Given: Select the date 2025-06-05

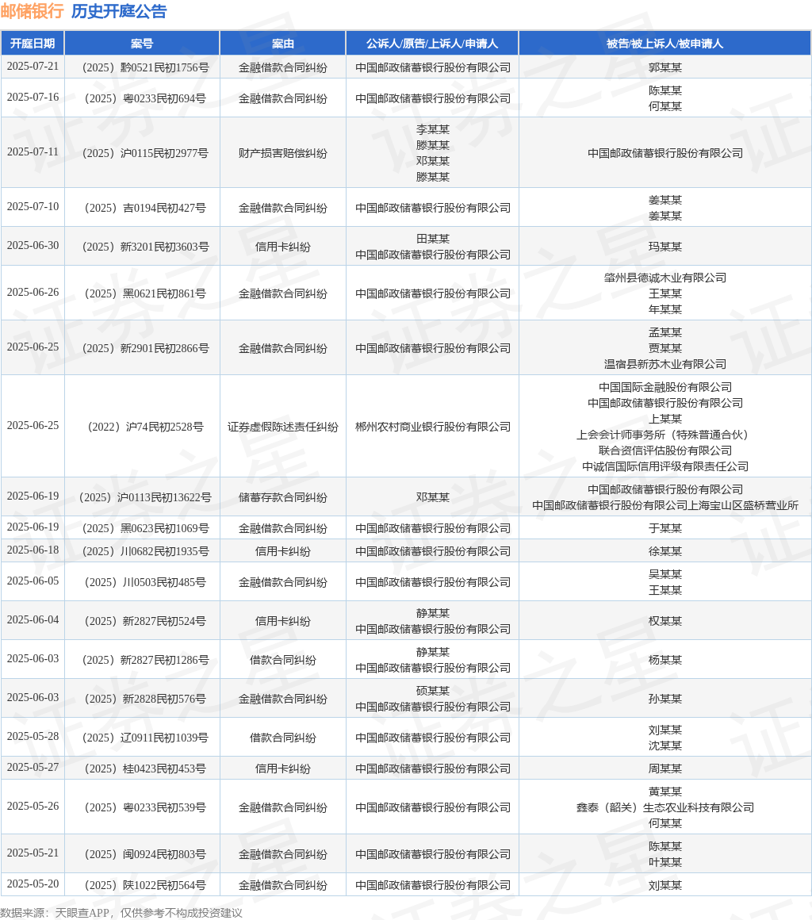Looking at the screenshot, I should coord(33,581).
